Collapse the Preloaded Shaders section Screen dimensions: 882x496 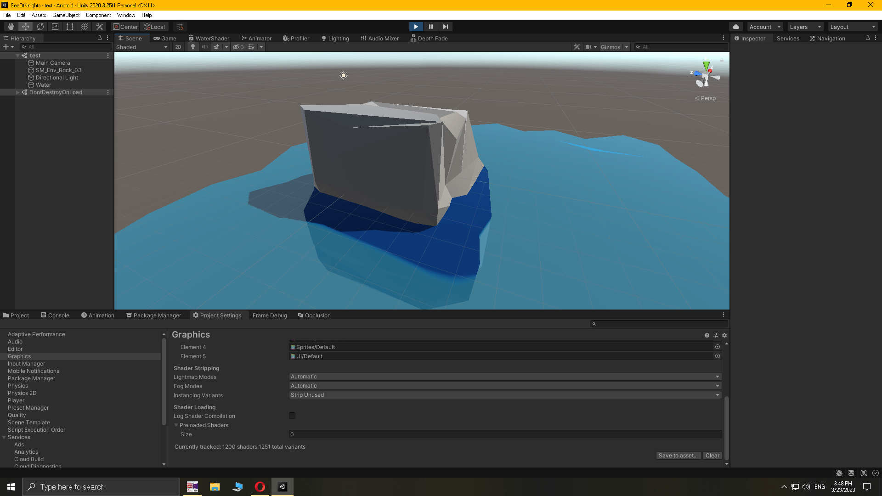(x=176, y=425)
